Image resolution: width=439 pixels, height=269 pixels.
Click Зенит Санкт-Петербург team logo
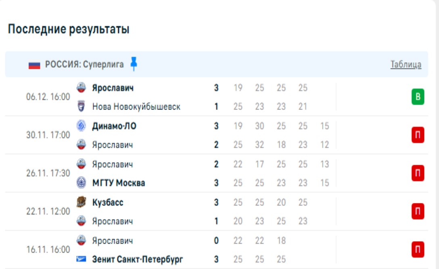(x=81, y=259)
